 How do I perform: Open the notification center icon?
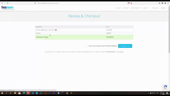coord(167,93)
